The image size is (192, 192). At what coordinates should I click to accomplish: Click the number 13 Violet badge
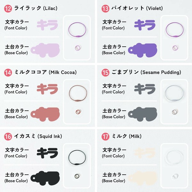pyautogui.click(x=105, y=8)
